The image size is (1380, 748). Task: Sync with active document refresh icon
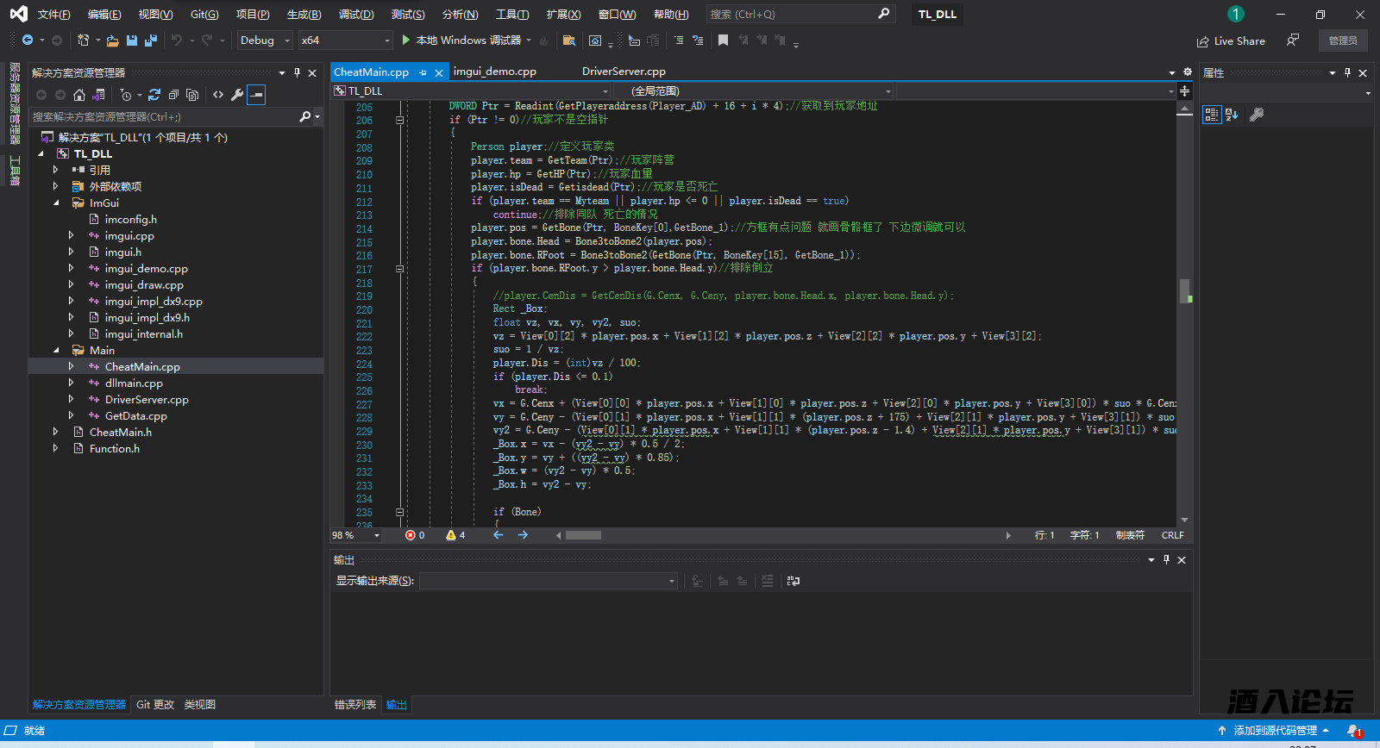(154, 95)
